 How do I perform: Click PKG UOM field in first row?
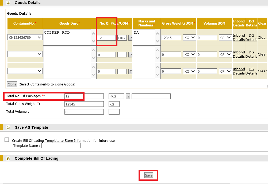click(x=122, y=38)
